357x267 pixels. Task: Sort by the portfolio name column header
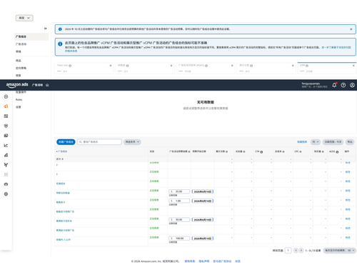(x=62, y=151)
